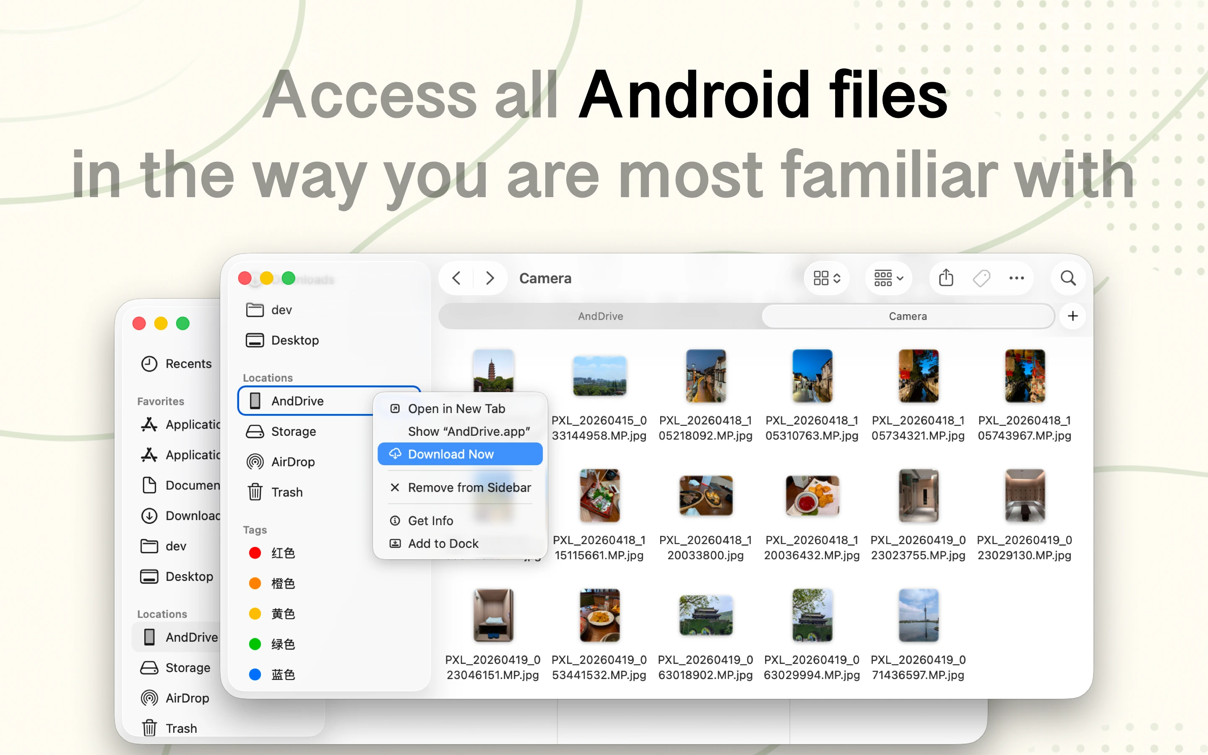Click the Recents clock icon in back window
The image size is (1208, 755).
point(149,364)
